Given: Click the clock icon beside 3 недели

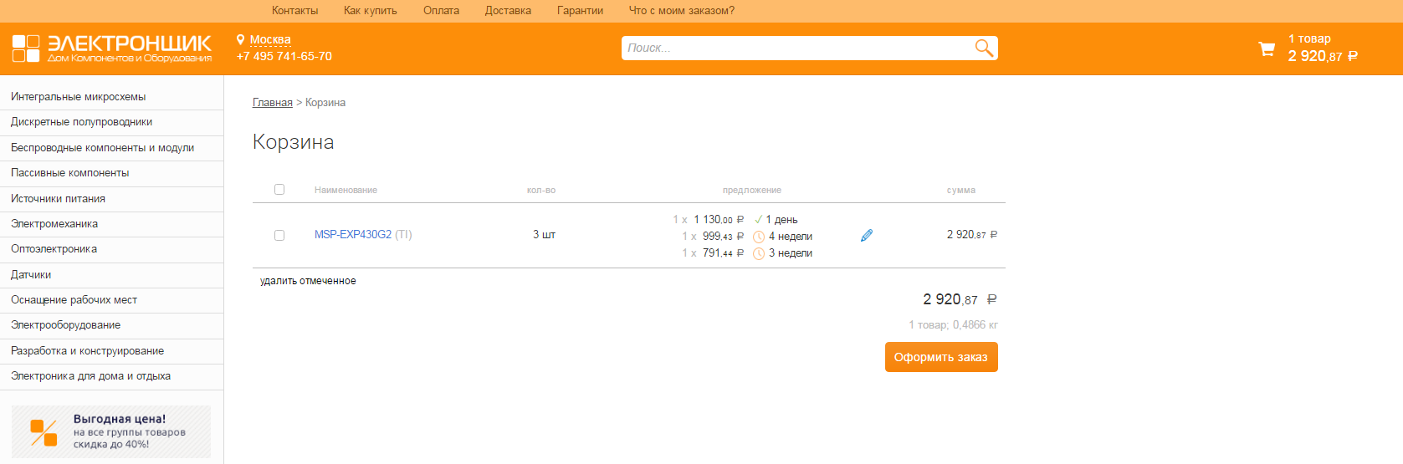Looking at the screenshot, I should click(x=759, y=253).
